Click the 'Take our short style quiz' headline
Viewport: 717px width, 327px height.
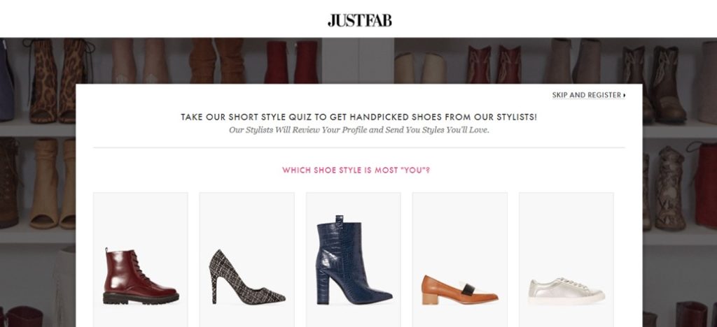[x=359, y=117]
